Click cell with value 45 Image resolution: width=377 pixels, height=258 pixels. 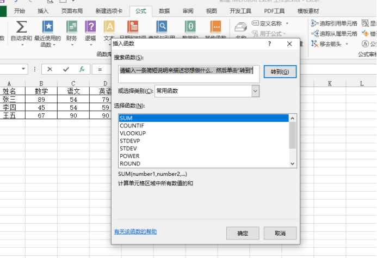tap(41, 107)
